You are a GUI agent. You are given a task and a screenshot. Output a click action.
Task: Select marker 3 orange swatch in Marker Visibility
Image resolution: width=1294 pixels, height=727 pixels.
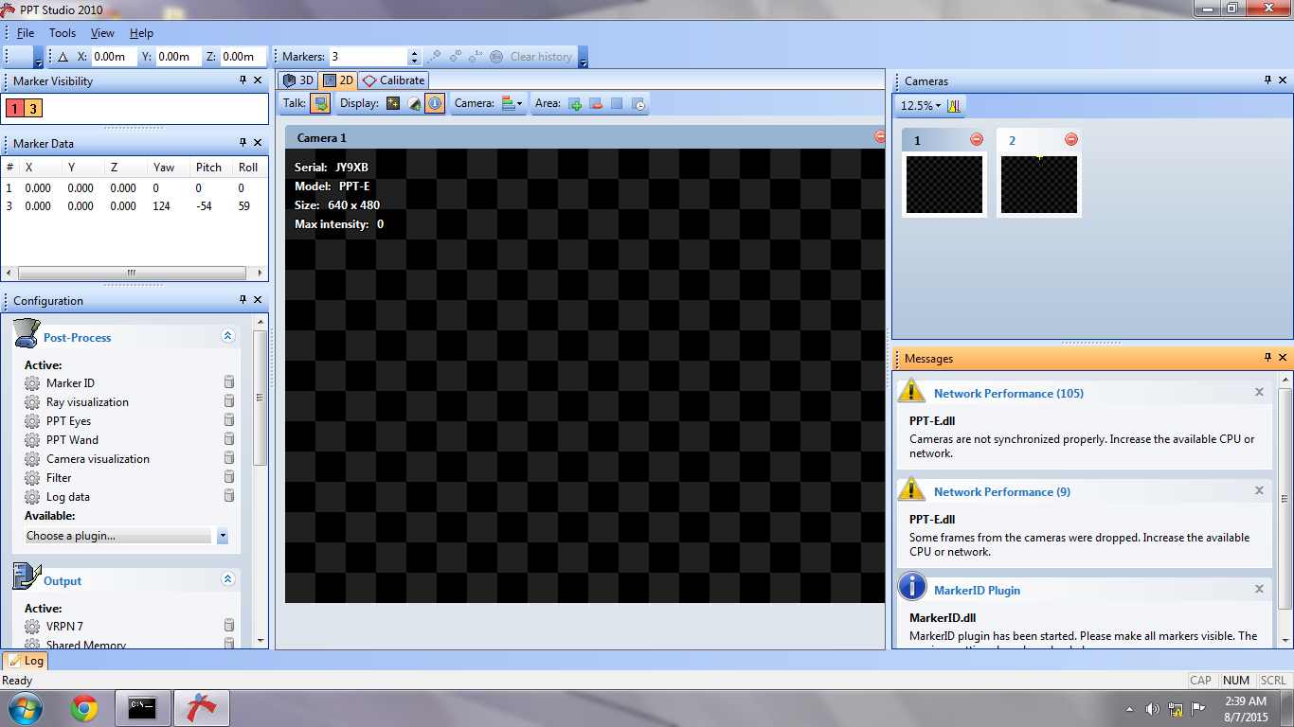[x=32, y=109]
